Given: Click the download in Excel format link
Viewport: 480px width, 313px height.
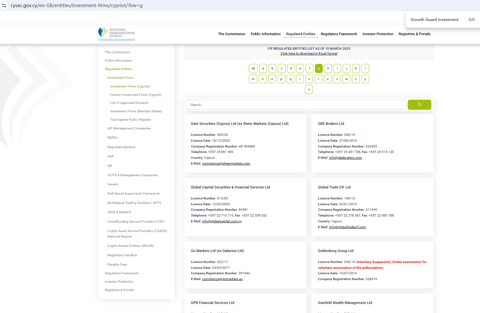Looking at the screenshot, I should click(309, 54).
